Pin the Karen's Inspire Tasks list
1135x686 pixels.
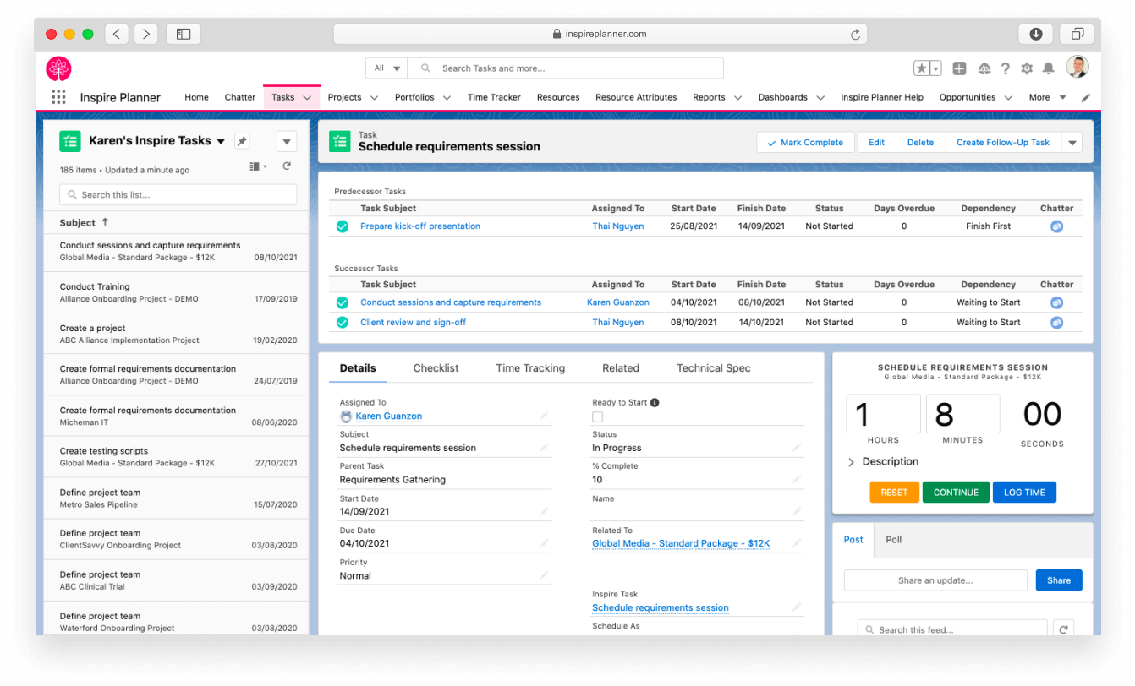click(x=242, y=141)
